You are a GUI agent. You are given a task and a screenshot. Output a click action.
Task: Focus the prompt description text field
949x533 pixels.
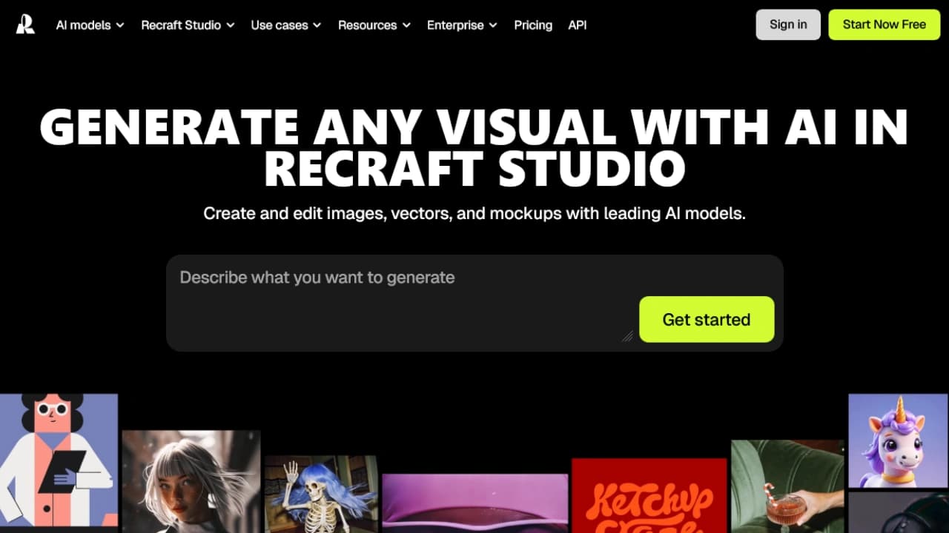pos(400,296)
